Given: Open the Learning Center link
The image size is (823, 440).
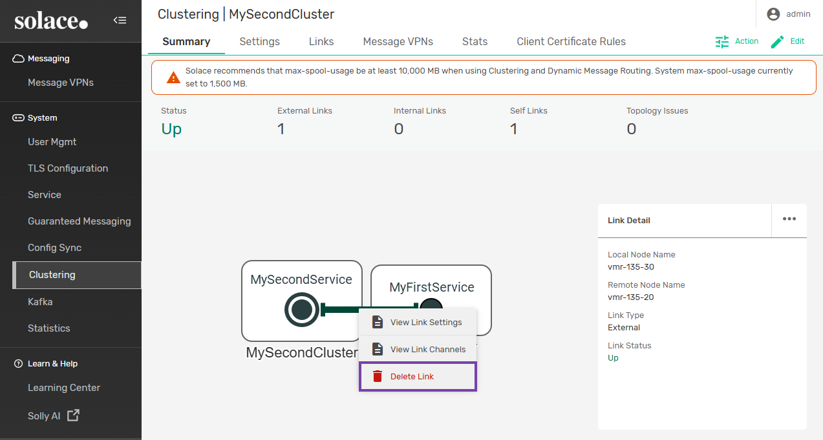Looking at the screenshot, I should 64,388.
